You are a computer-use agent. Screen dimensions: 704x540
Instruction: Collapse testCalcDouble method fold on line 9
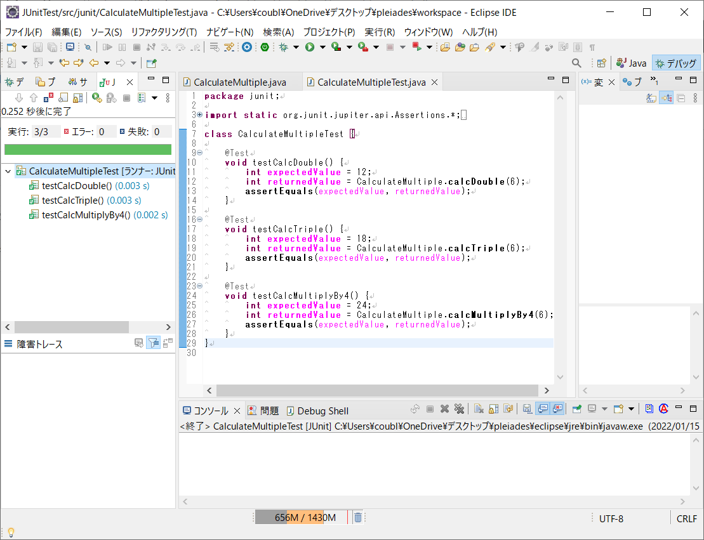200,153
